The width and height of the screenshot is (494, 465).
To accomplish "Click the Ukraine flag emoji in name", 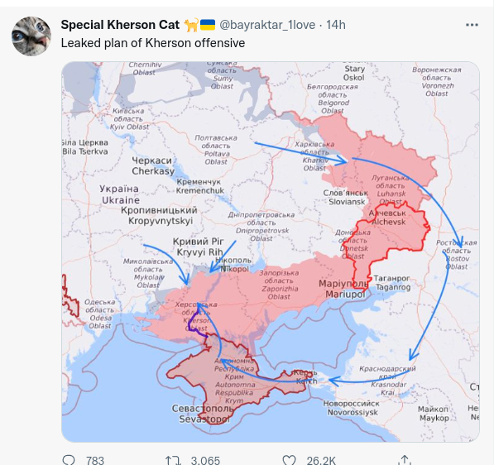I will coord(208,25).
